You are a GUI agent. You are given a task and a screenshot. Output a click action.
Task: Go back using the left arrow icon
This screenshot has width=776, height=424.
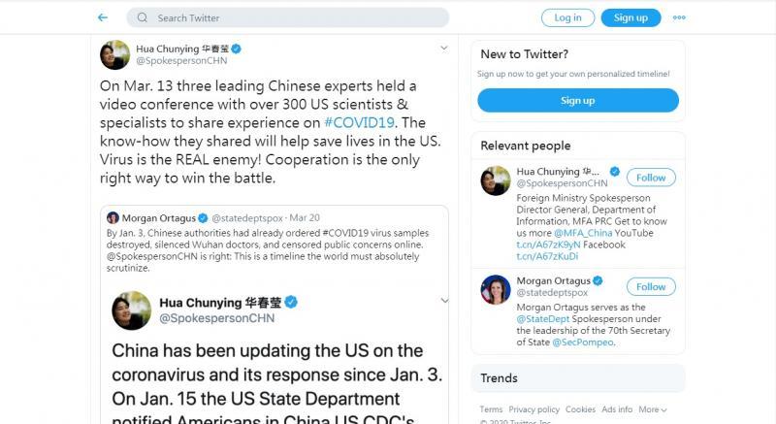103,17
